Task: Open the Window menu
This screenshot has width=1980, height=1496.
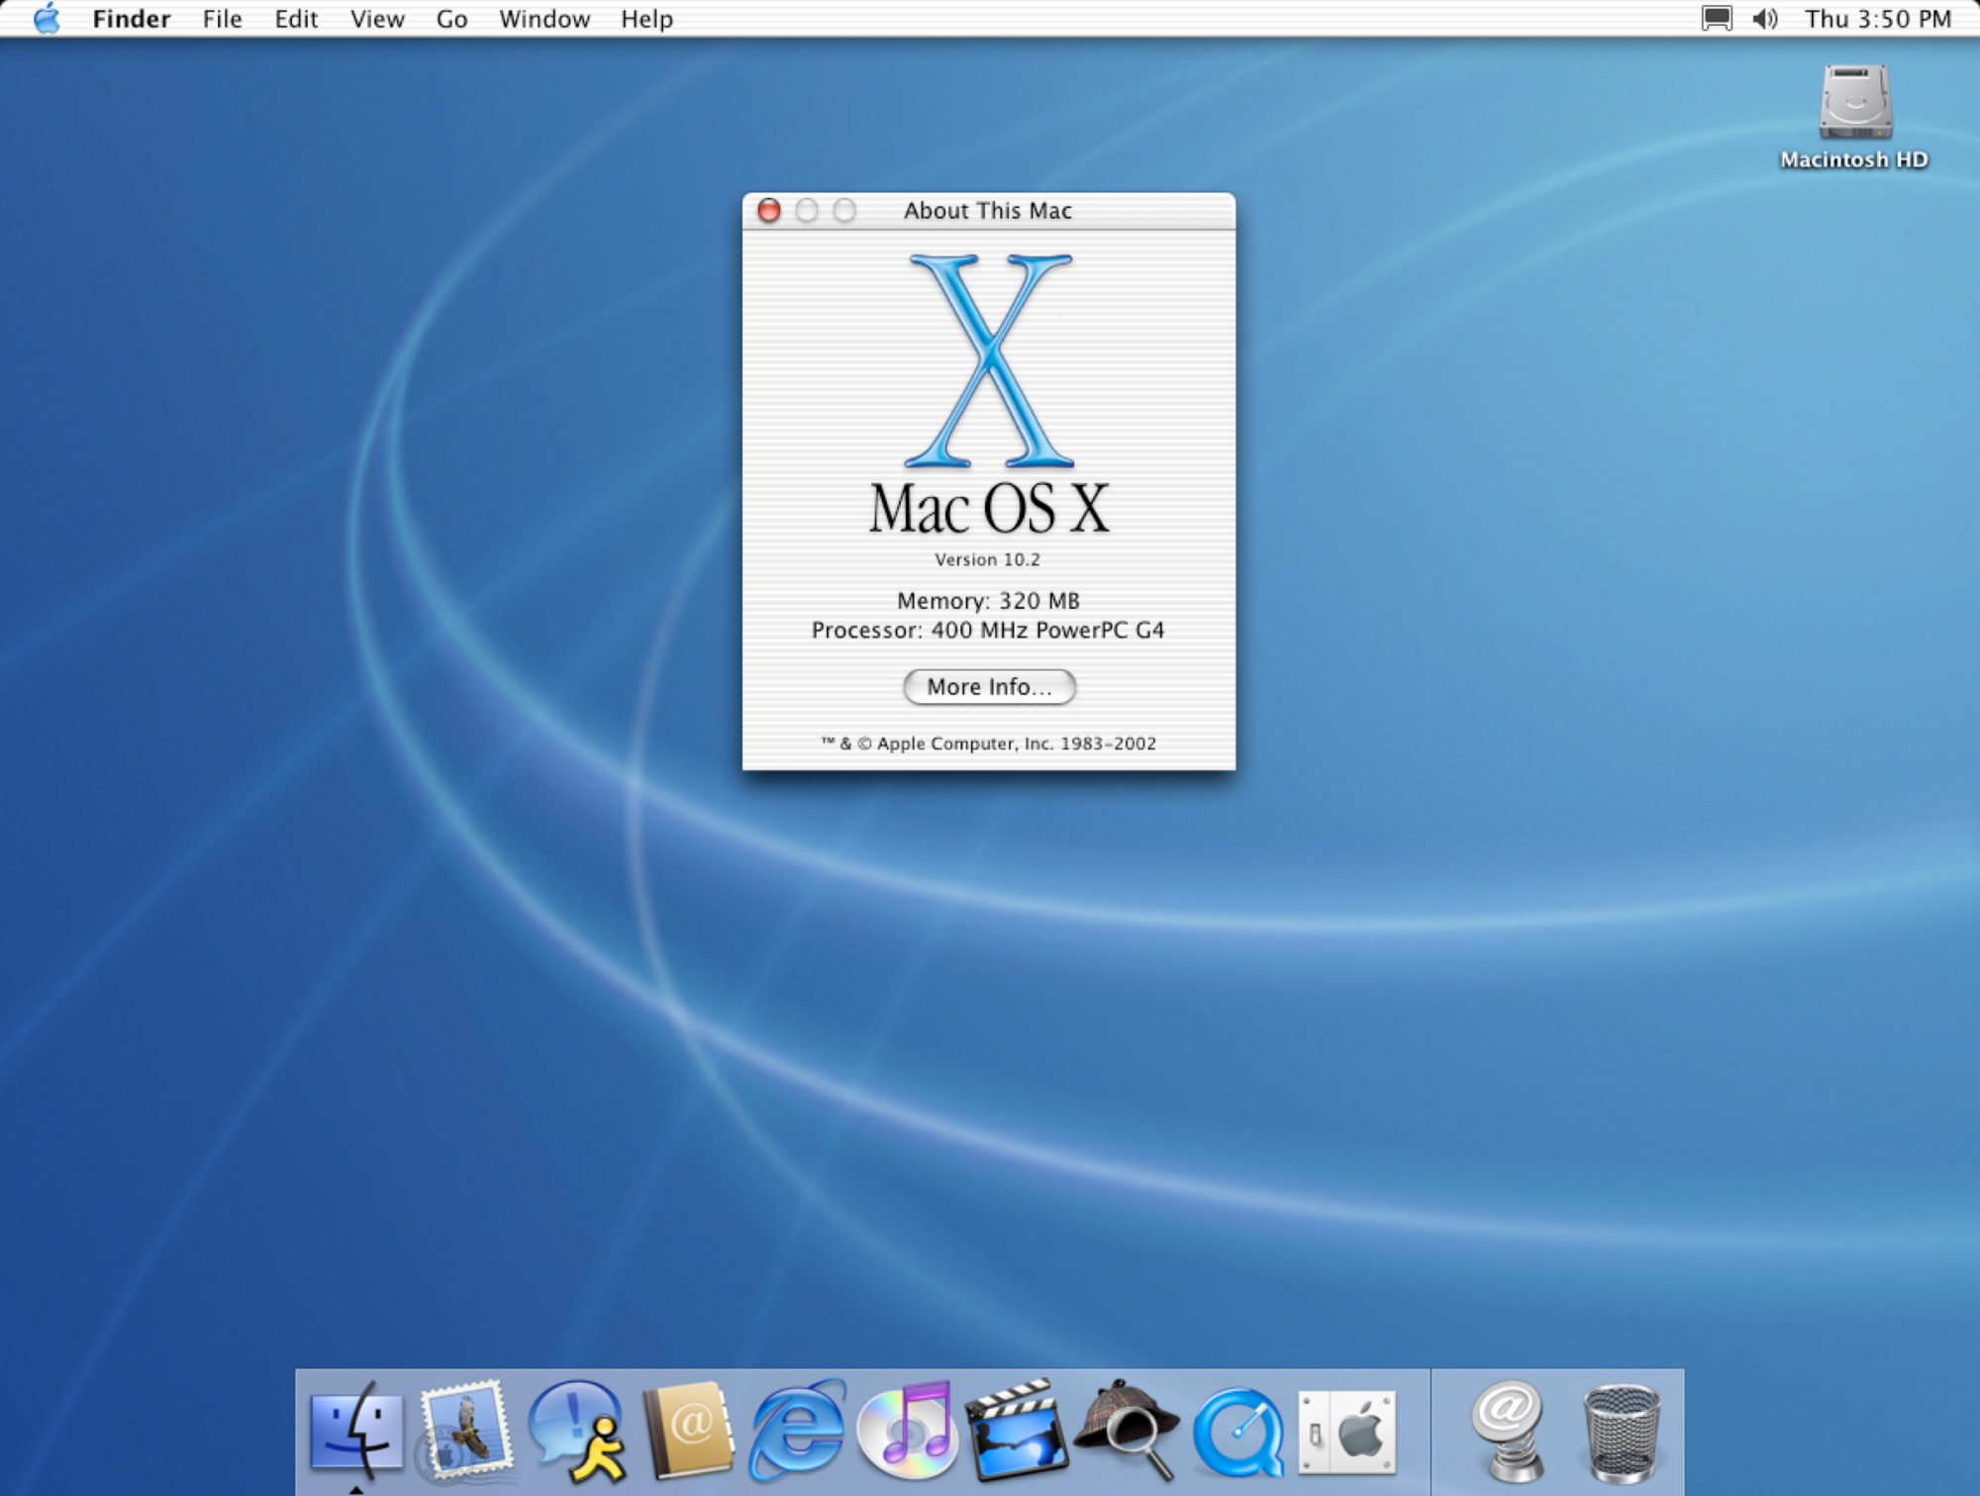Action: [x=544, y=18]
